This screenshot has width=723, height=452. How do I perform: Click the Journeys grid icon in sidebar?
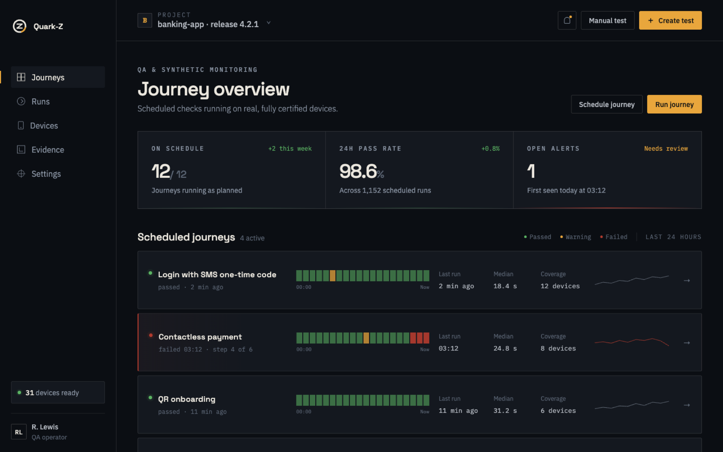[21, 77]
